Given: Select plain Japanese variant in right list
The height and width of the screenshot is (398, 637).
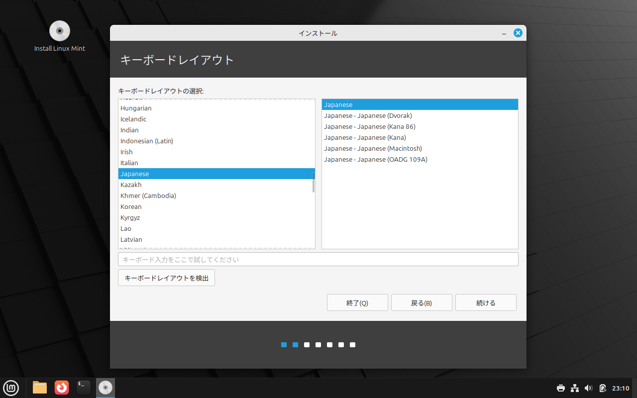Looking at the screenshot, I should (420, 104).
